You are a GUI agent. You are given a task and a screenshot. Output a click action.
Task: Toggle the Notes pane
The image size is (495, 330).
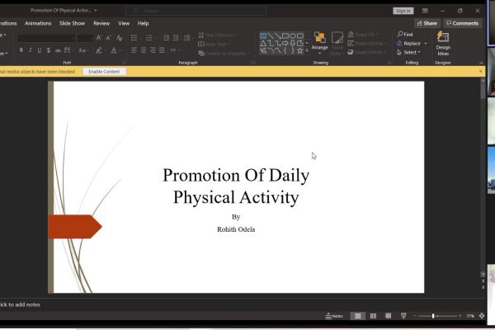point(334,316)
